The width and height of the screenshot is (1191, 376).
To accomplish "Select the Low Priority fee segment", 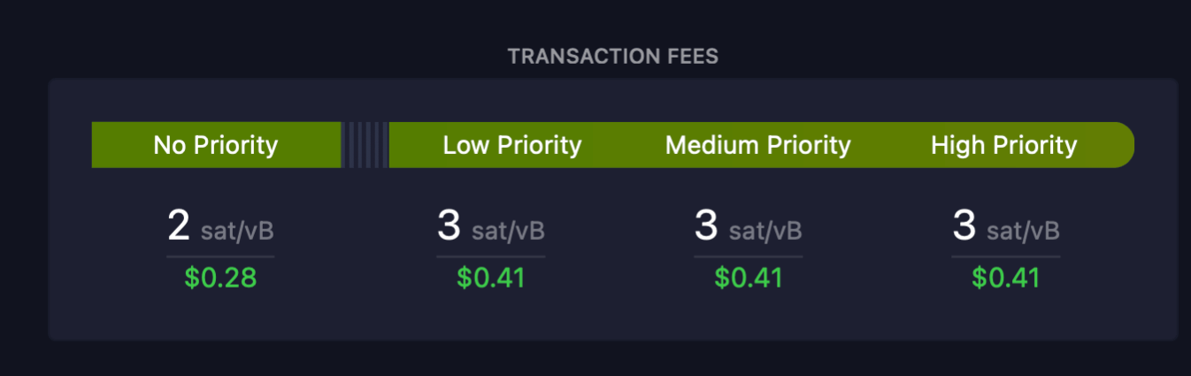I will tap(511, 145).
